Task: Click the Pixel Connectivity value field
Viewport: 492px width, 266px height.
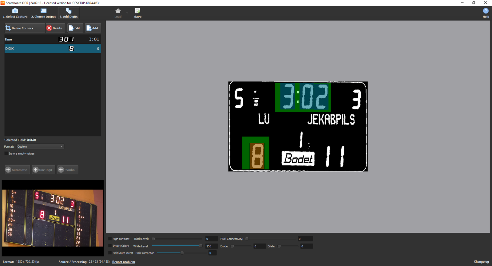Action: [x=305, y=239]
